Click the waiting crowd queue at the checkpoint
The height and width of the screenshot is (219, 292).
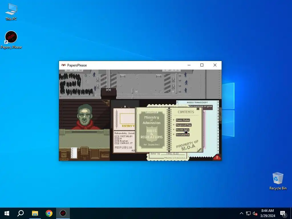[x=75, y=84]
